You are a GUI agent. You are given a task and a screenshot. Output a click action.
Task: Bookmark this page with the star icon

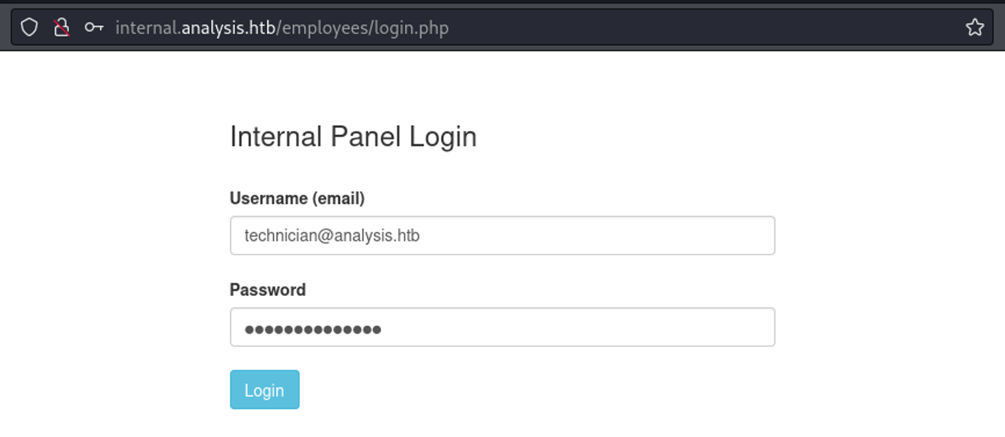(974, 27)
